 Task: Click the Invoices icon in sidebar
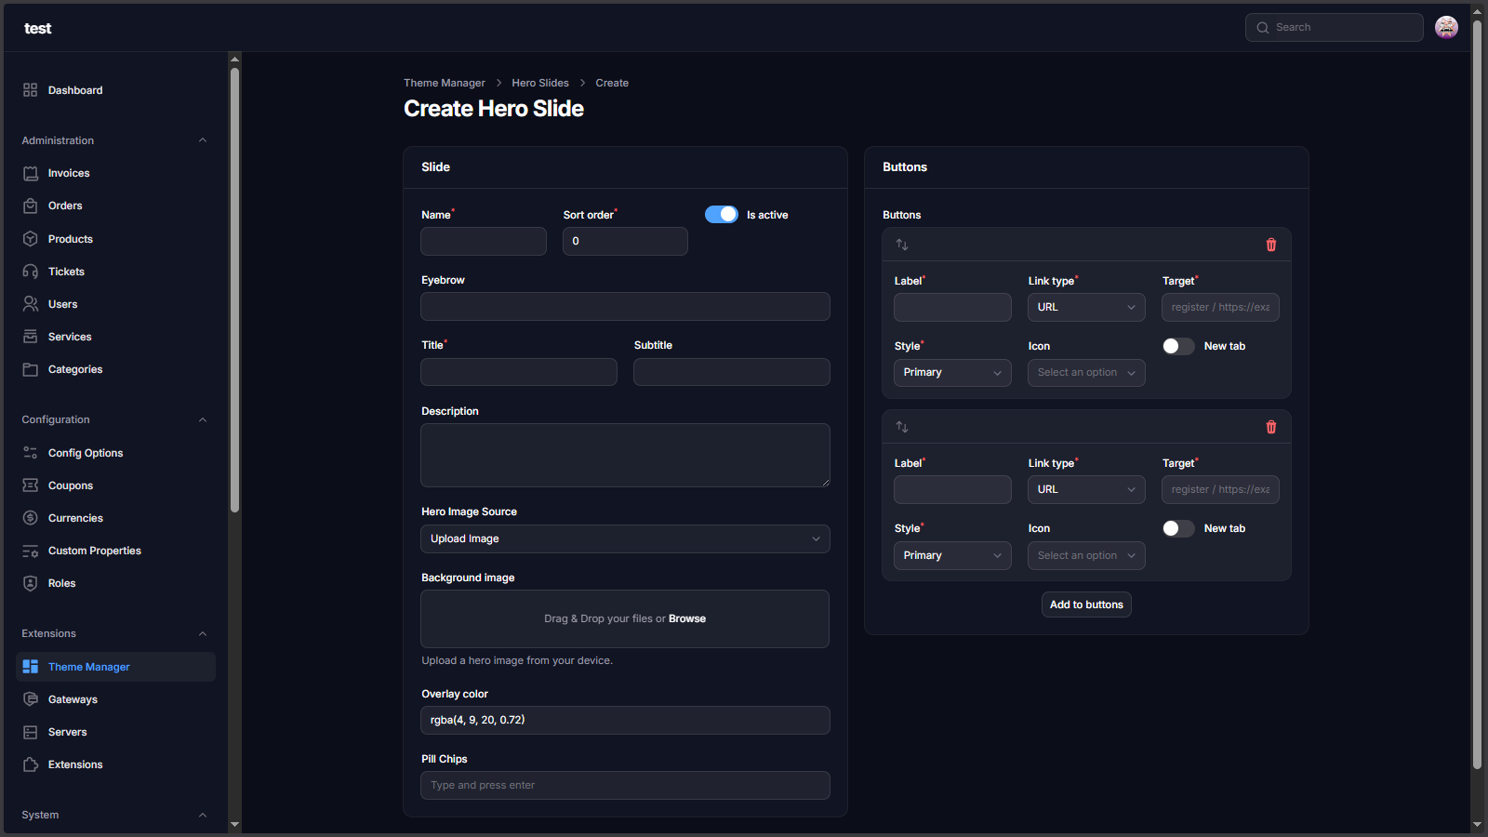tap(31, 174)
